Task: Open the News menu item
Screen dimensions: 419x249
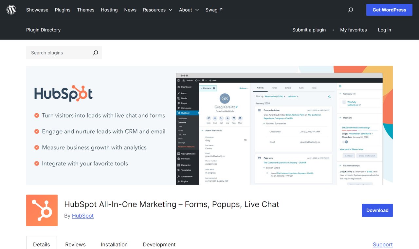Action: tap(130, 10)
